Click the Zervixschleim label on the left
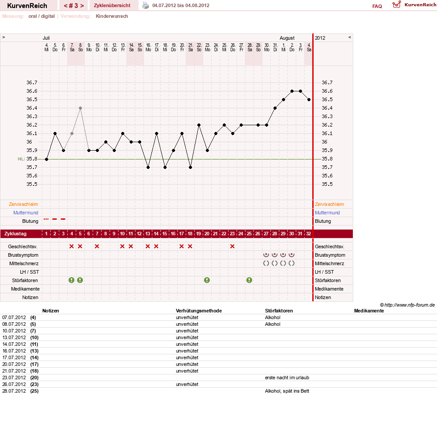This screenshot has width=437, height=435. tap(24, 204)
